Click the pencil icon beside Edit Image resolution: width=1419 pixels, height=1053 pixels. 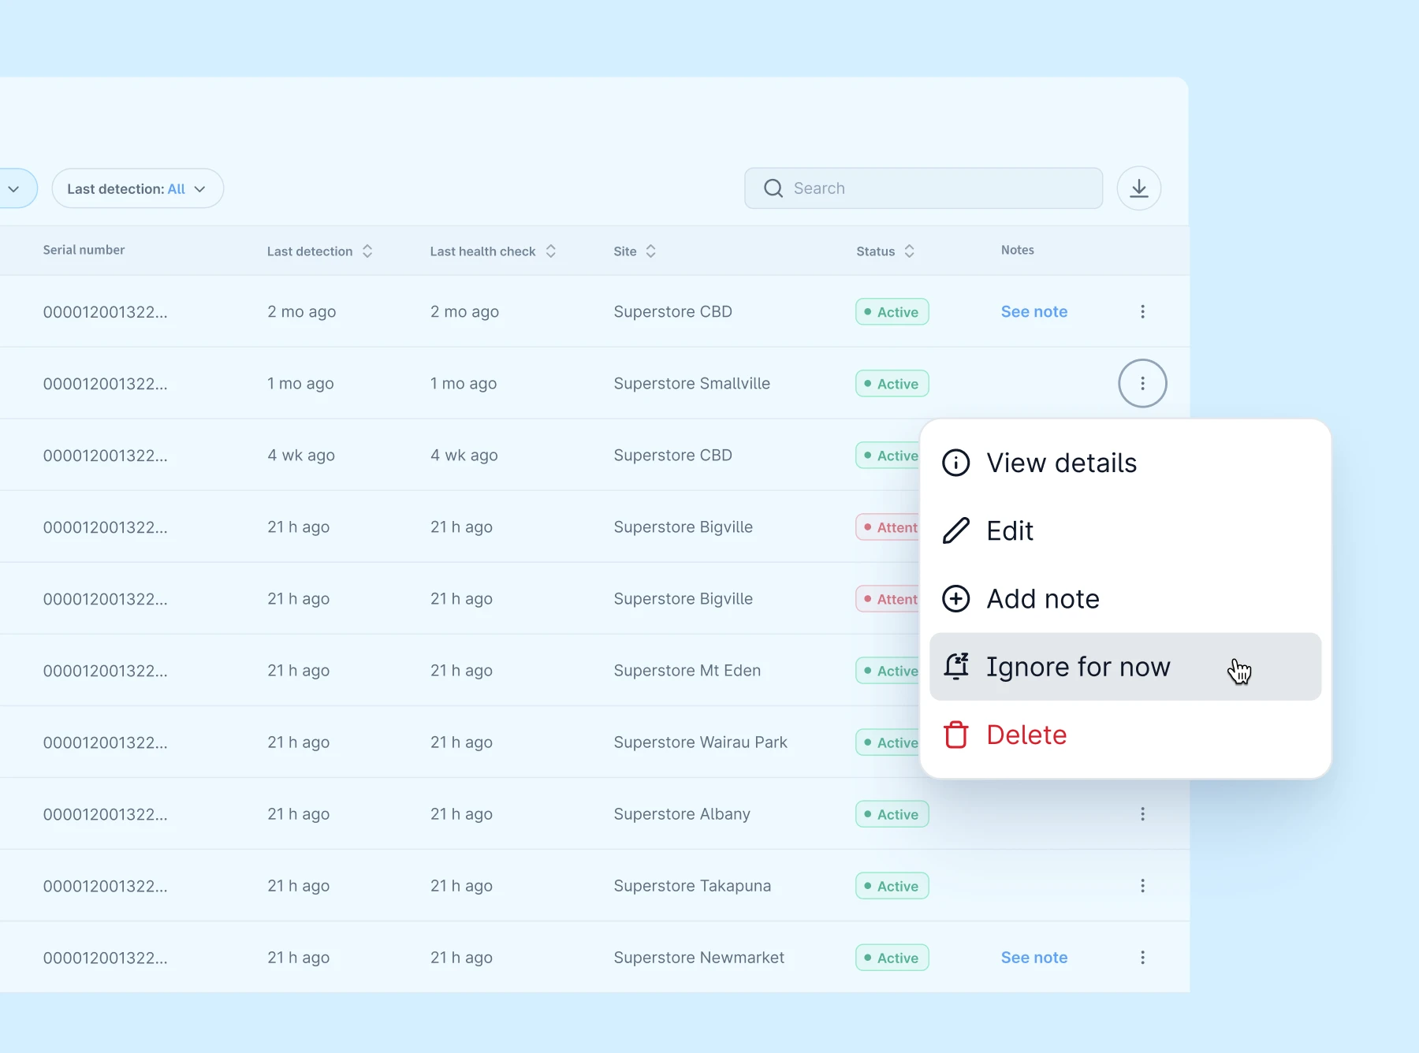pos(956,530)
